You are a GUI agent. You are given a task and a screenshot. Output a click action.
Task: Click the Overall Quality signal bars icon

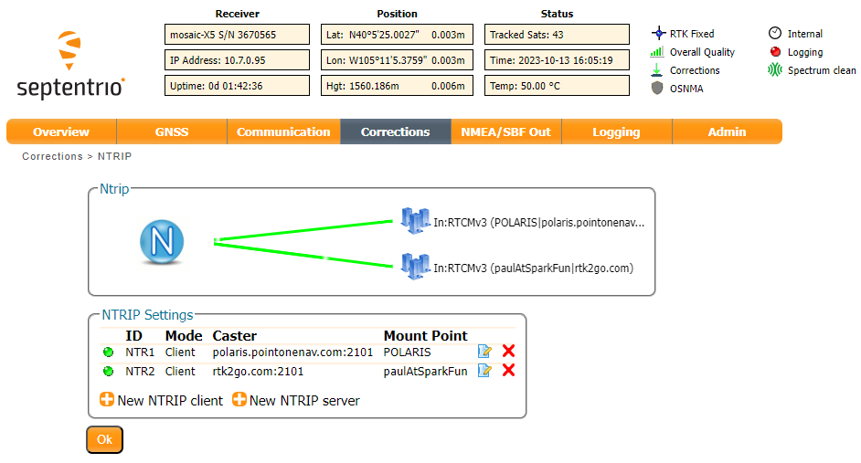click(657, 51)
